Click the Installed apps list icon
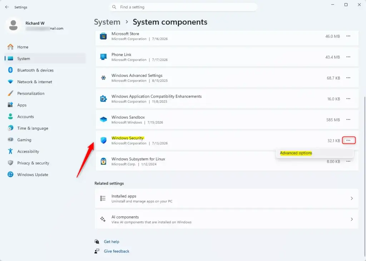The width and height of the screenshot is (366, 261). (x=103, y=198)
